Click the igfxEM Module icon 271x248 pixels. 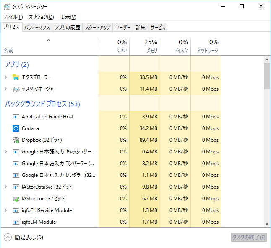(16, 222)
